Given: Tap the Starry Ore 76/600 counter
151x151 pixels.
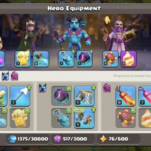Looking at the screenshot, I should (x=119, y=139).
